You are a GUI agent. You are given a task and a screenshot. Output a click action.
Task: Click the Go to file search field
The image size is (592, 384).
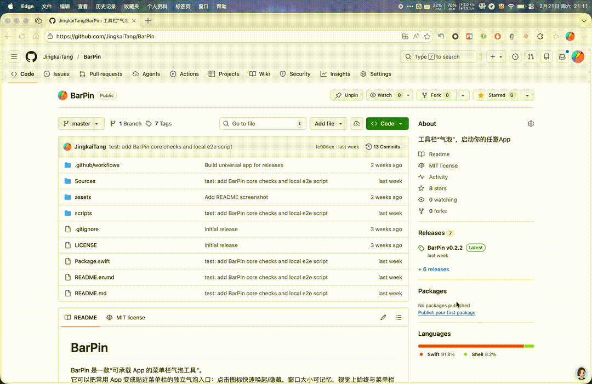263,124
